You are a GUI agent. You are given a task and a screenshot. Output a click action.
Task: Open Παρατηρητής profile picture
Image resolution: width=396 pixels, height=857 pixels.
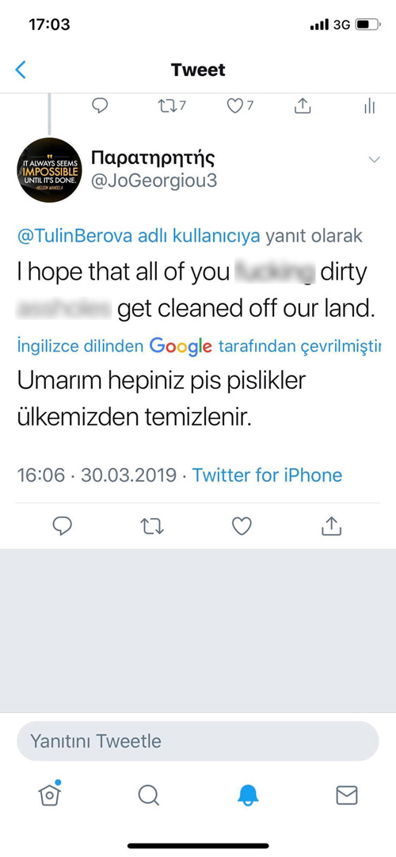pos(49,170)
